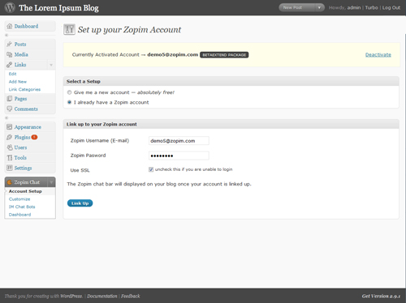The image size is (406, 303).
Task: Open Customize under Zopim Chat
Action: 19,199
